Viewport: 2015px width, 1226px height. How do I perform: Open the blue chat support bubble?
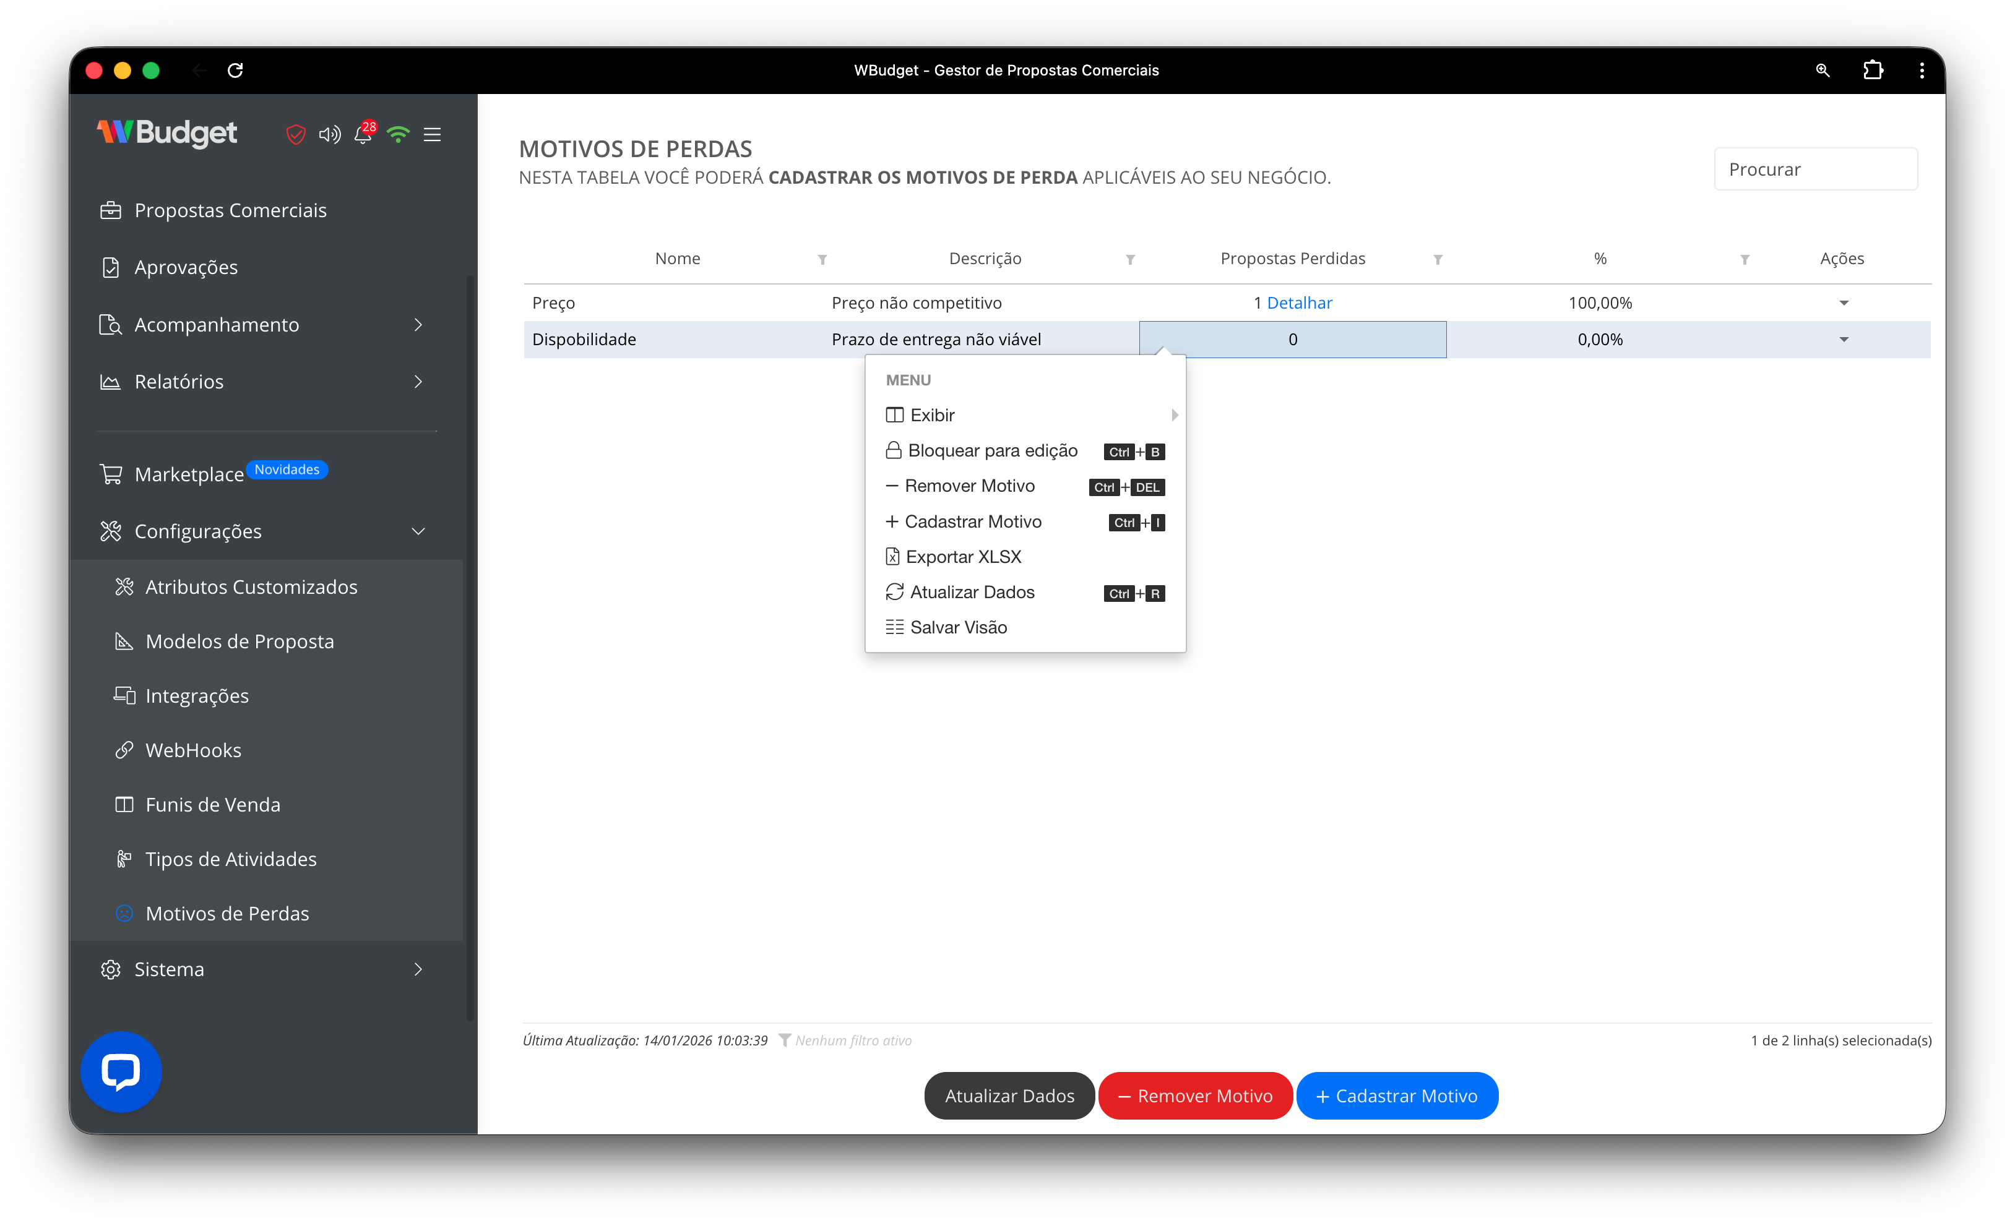(x=121, y=1071)
